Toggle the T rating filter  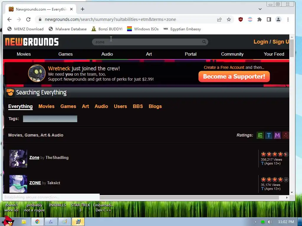(269, 135)
